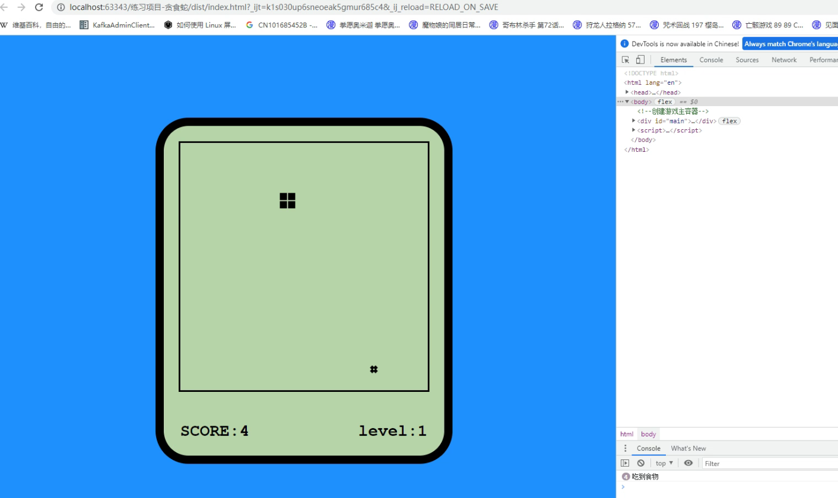This screenshot has height=498, width=838.
Task: Open the CN101685452B Google bookmark
Action: (x=282, y=25)
